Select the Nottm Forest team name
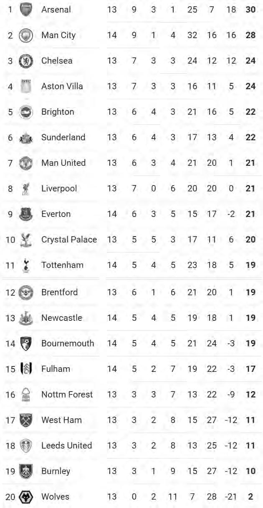 (x=67, y=395)
